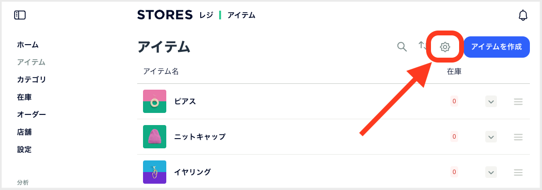The width and height of the screenshot is (542, 190).
Task: Click the イヤリング row reorder handle
Action: coord(518,172)
